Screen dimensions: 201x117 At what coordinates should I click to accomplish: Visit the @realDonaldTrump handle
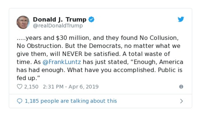click(58, 26)
